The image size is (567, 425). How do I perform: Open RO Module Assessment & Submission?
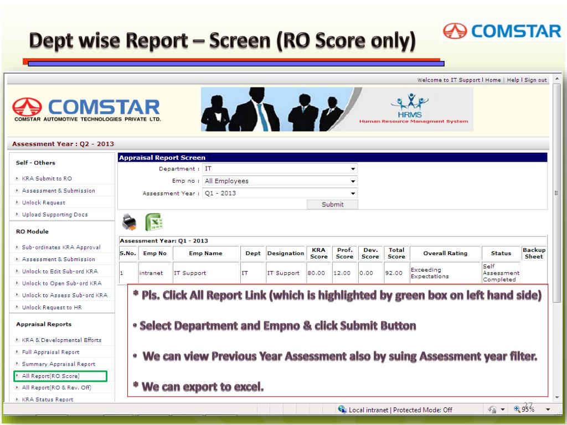pyautogui.click(x=58, y=259)
